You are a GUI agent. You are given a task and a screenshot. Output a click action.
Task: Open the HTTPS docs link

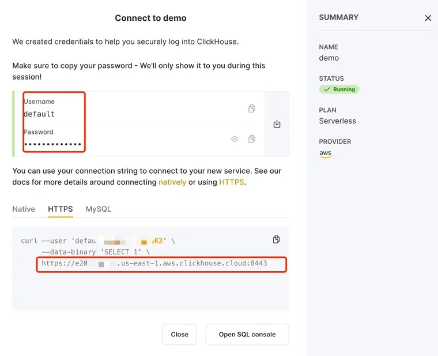tap(232, 182)
